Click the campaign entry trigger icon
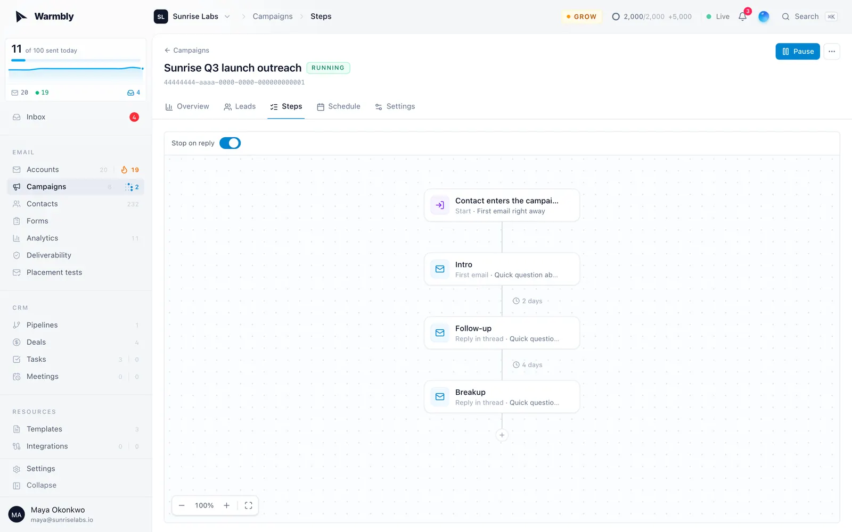Image resolution: width=852 pixels, height=532 pixels. (x=440, y=205)
